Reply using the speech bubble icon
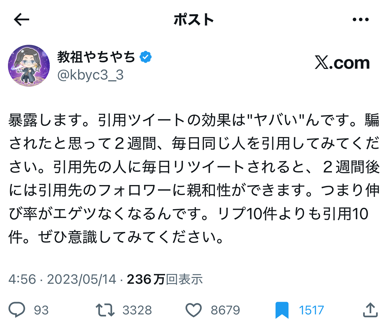Screen dimensions: 389x325 click(17, 310)
